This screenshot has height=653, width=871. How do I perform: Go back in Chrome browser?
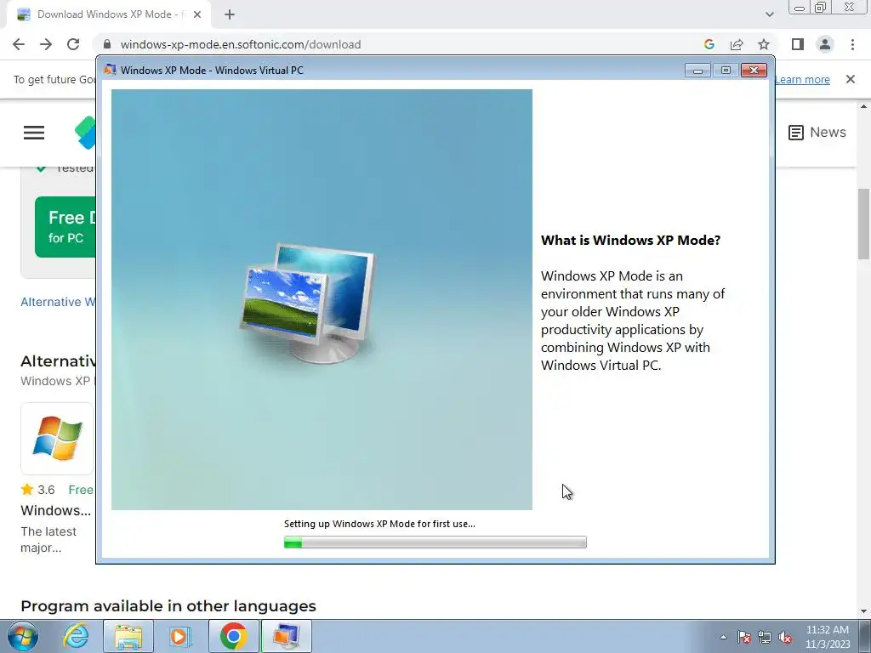19,44
